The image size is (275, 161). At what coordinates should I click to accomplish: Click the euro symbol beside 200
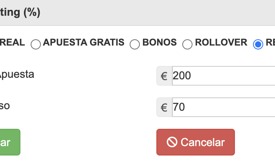(x=164, y=76)
